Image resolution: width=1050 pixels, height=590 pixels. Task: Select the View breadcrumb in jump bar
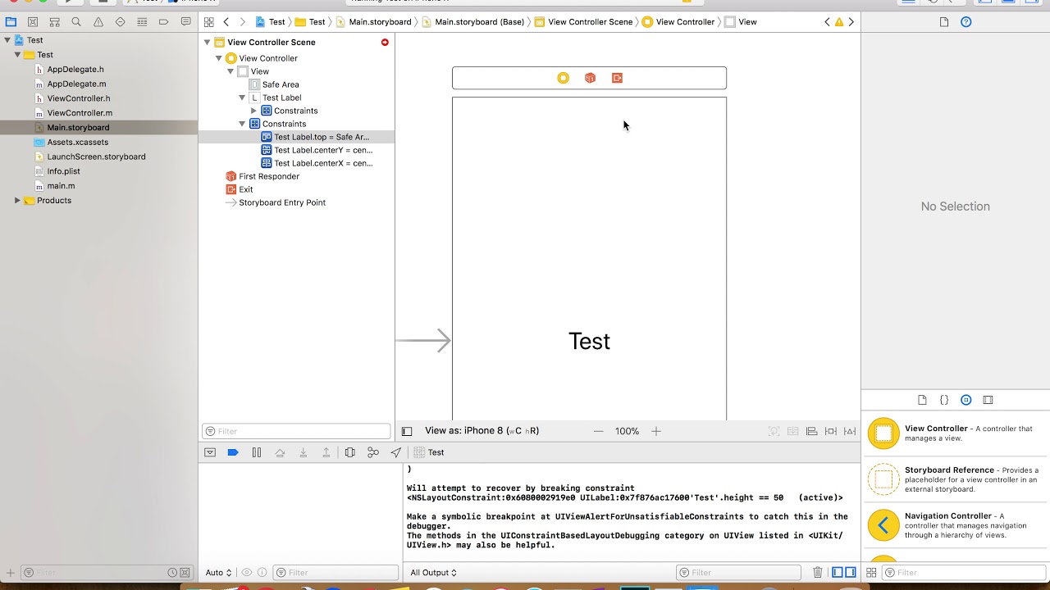coord(740,22)
